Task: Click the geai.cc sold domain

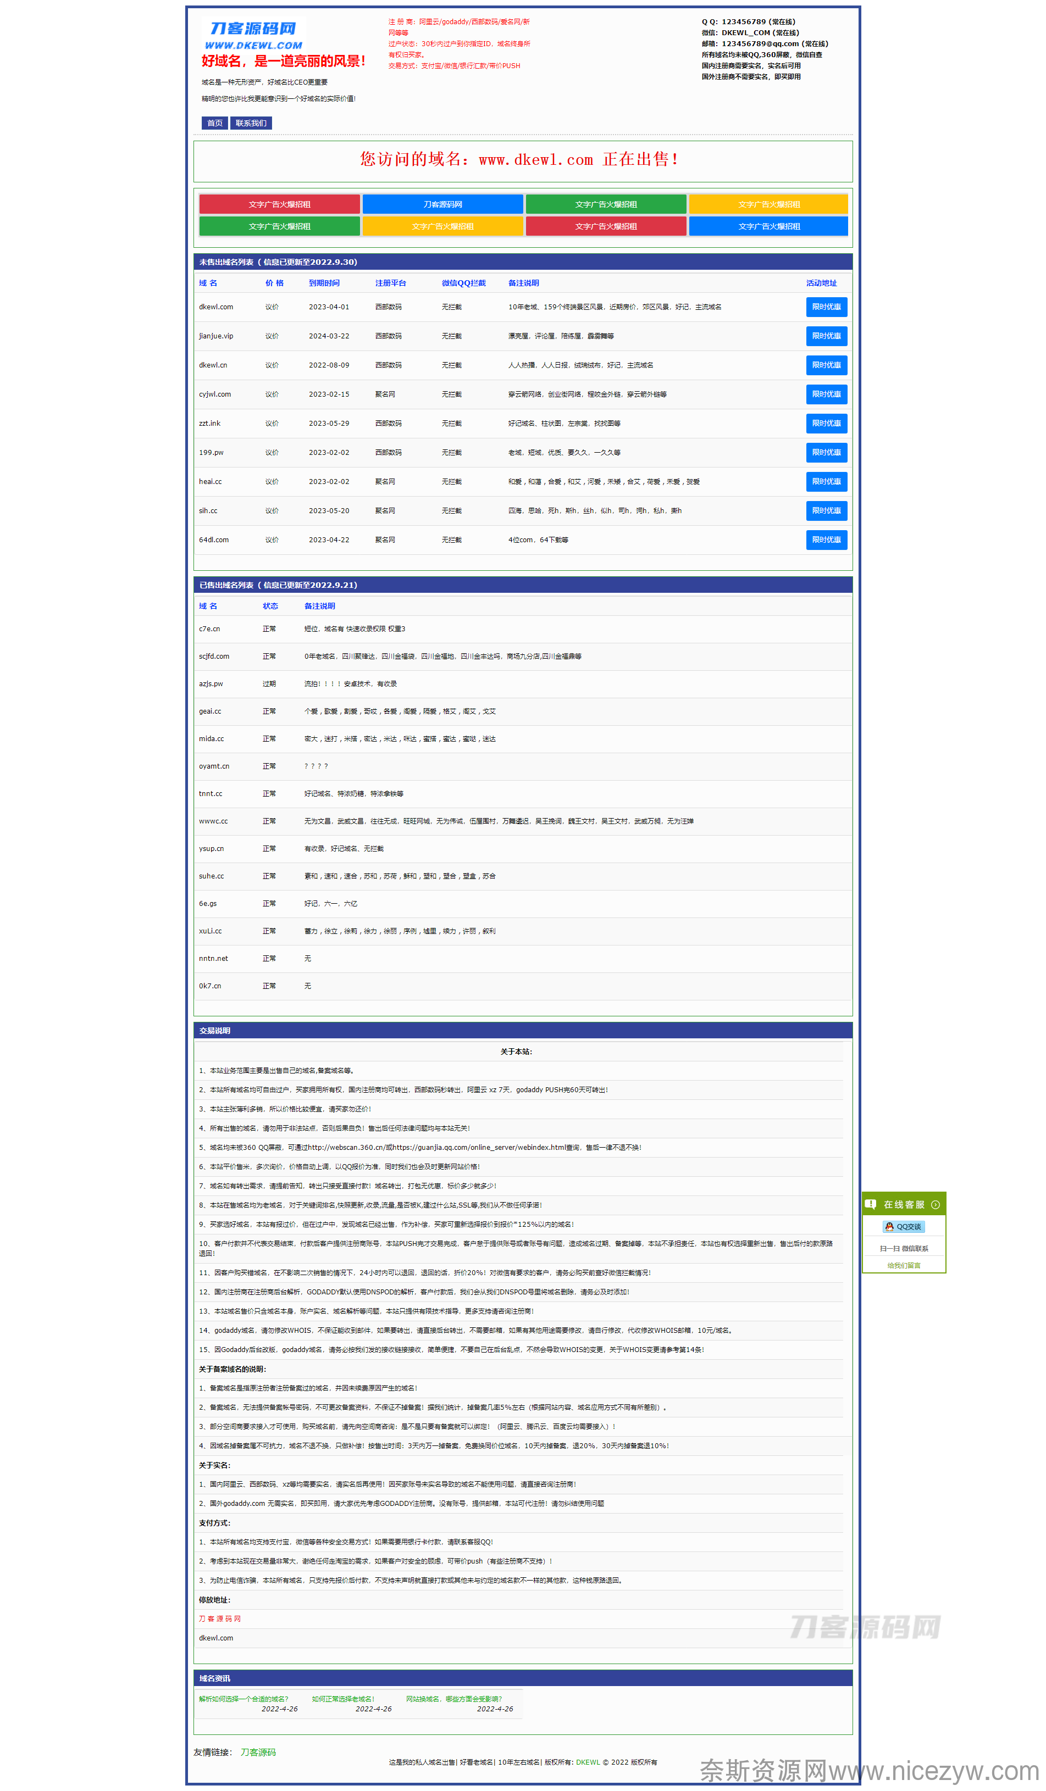Action: coord(210,711)
